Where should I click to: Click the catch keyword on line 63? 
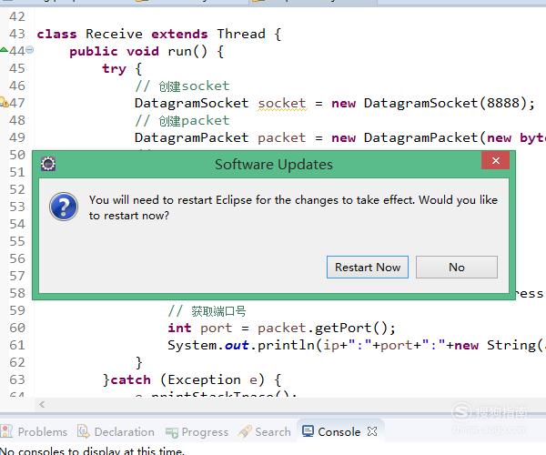pyautogui.click(x=130, y=379)
